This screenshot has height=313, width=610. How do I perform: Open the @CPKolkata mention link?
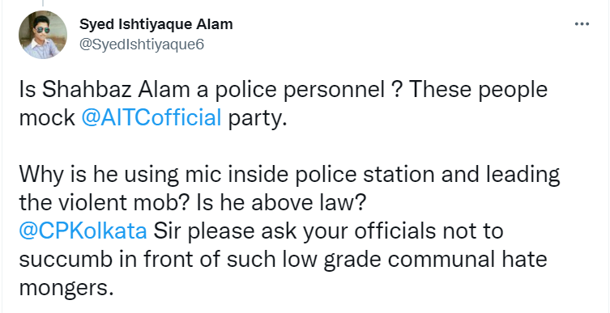pyautogui.click(x=83, y=231)
